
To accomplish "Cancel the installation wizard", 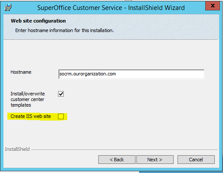I will pyautogui.click(x=196, y=160).
